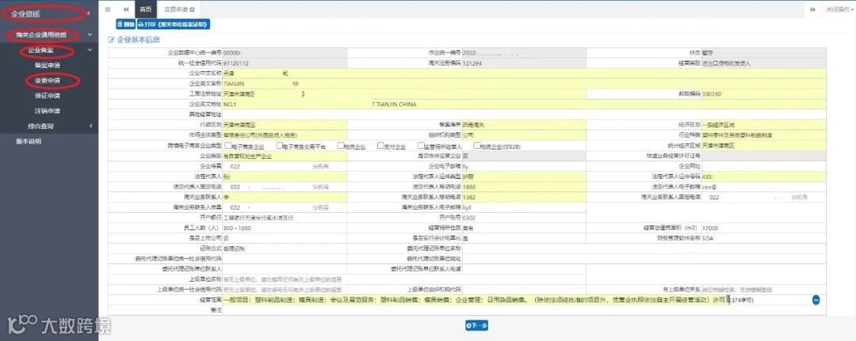The height and width of the screenshot is (341, 856).
Task: Click the 开户账号 field showing 0302
Action: [524, 218]
